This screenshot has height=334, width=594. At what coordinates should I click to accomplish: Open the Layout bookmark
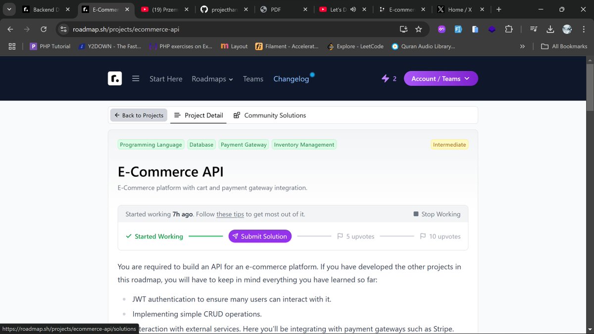coord(234,46)
